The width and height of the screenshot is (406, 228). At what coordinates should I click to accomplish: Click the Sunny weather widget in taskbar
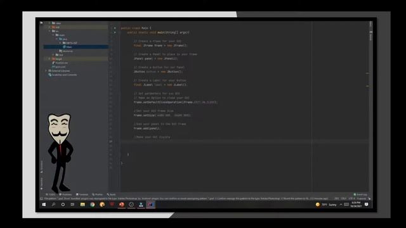click(x=326, y=205)
